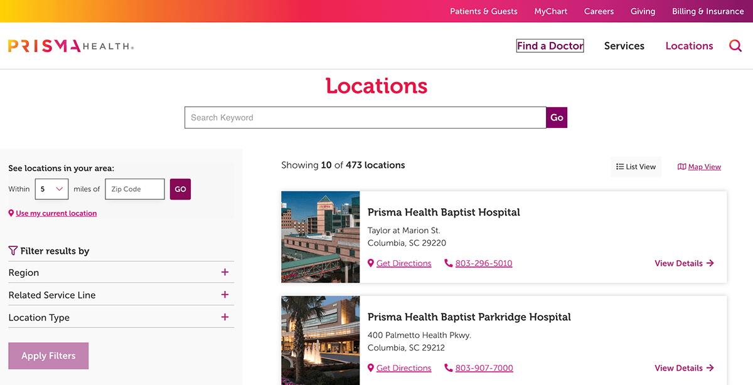This screenshot has width=753, height=385.
Task: Expand the Region filter section
Action: click(225, 272)
